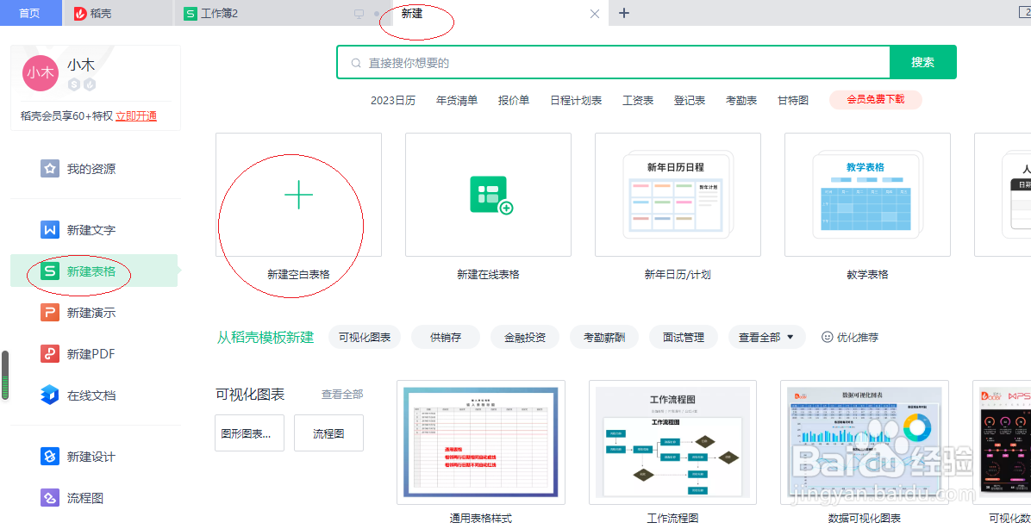
Task: Open the 数据可视化图表 template thumbnail
Action: click(x=865, y=442)
